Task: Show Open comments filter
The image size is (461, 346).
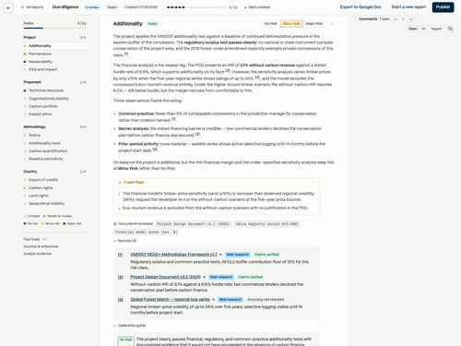Action: tap(413, 29)
